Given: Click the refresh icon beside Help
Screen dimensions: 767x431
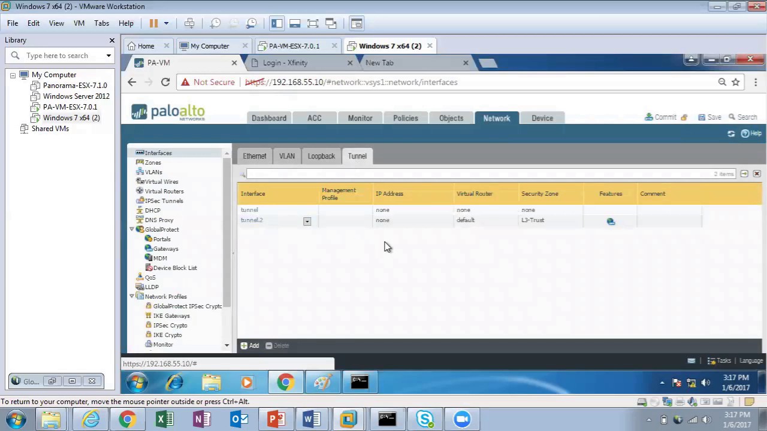Looking at the screenshot, I should (731, 133).
